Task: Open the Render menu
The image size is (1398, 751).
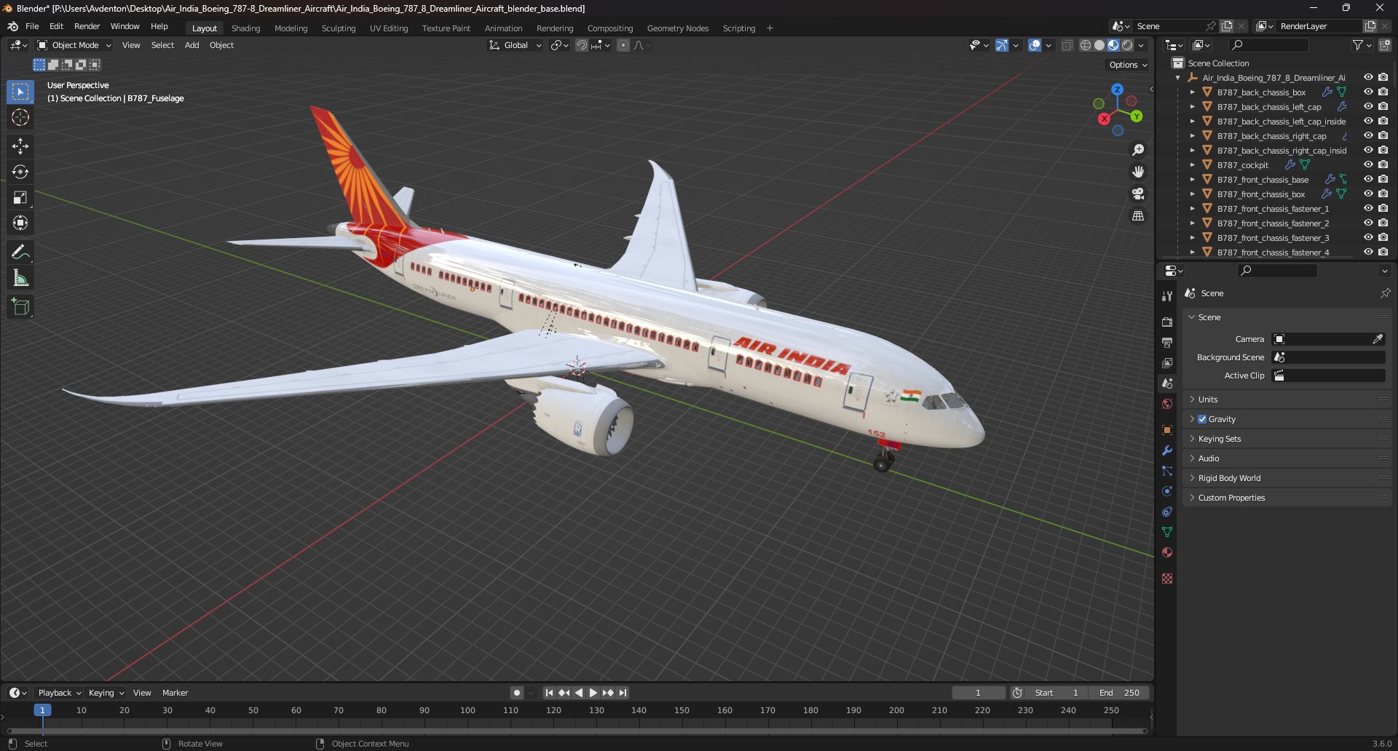Action: click(x=87, y=26)
